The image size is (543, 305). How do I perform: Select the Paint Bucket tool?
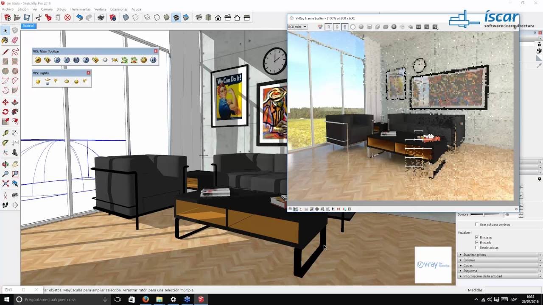pyautogui.click(x=6, y=40)
